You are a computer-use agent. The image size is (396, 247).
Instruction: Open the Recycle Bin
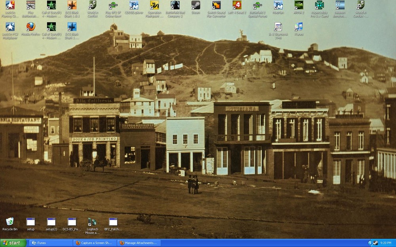click(10, 222)
